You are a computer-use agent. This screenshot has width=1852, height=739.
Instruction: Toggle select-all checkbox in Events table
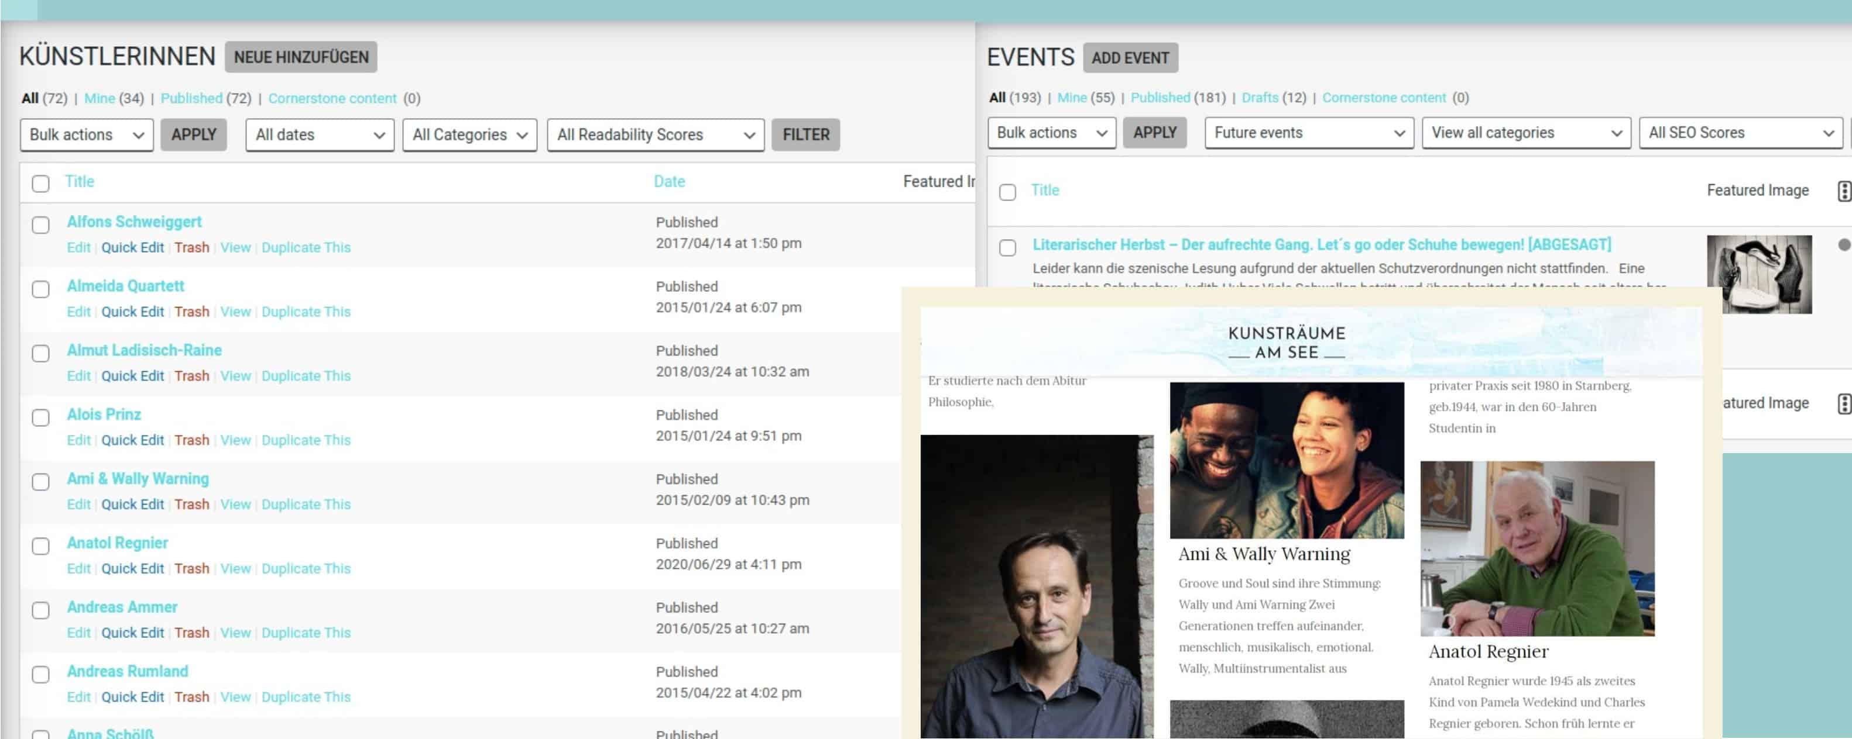(1007, 192)
